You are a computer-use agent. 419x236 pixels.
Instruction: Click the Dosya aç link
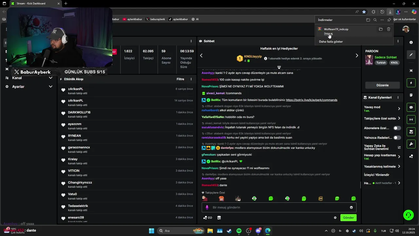[328, 33]
